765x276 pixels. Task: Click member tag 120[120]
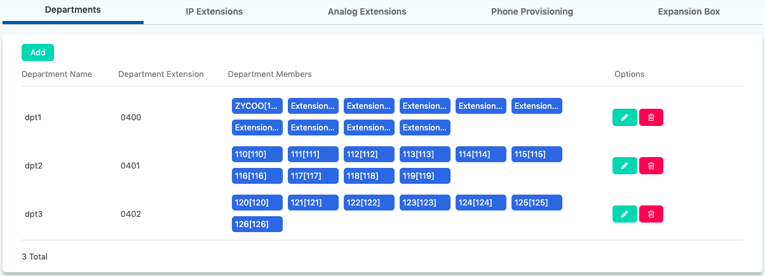pyautogui.click(x=257, y=203)
